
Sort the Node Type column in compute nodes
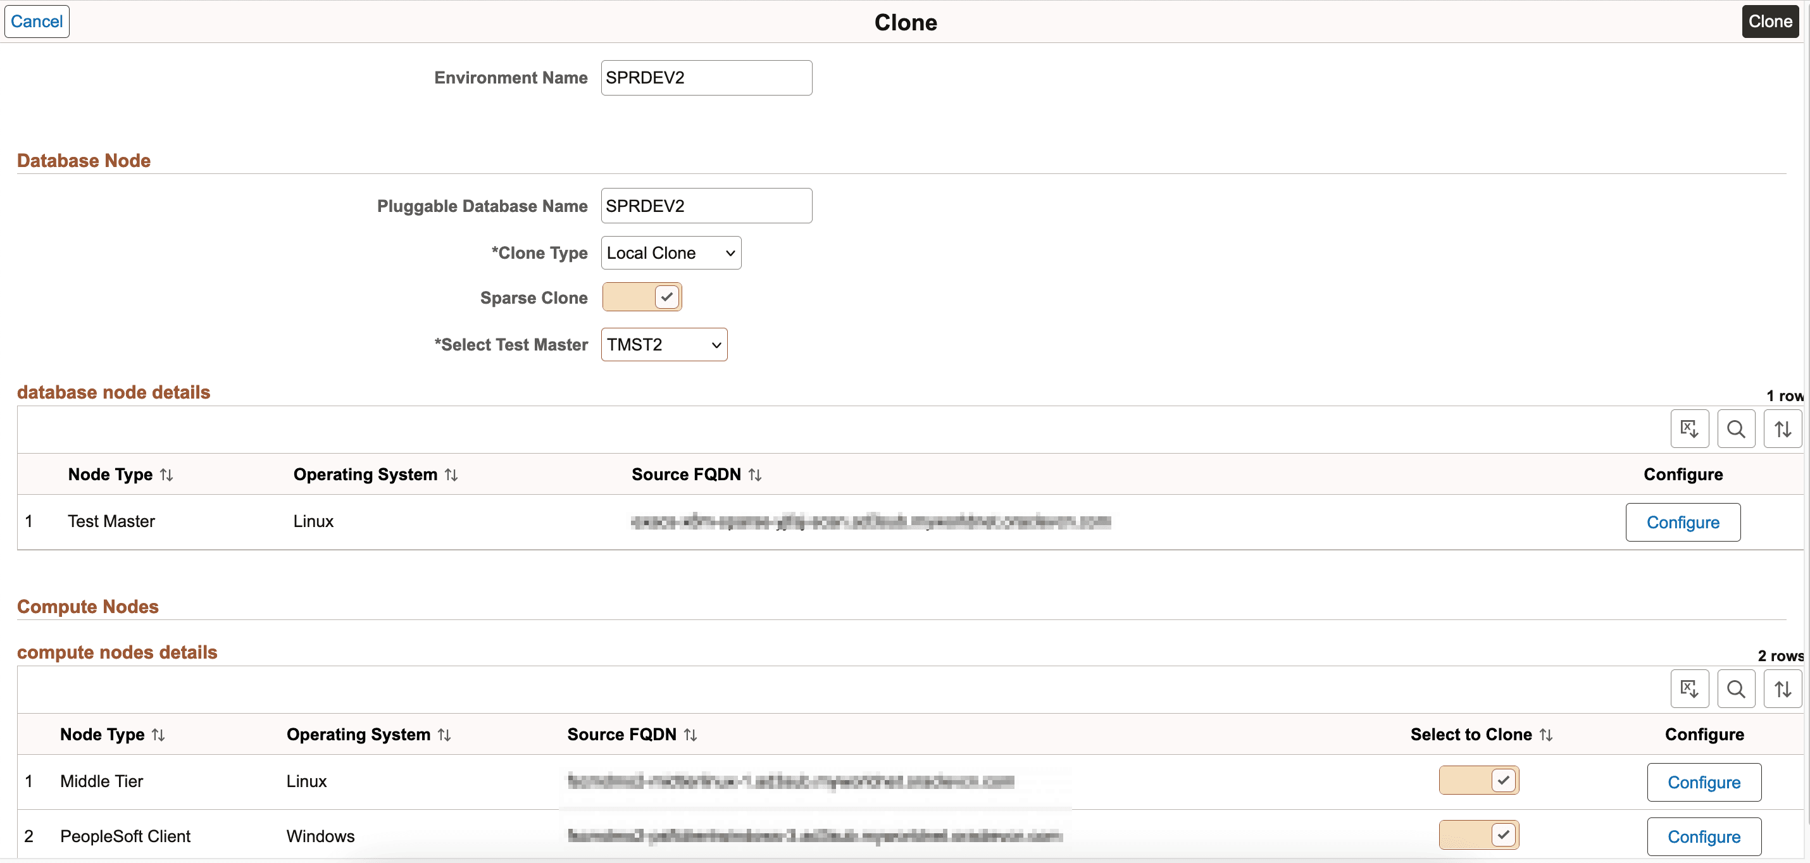click(159, 735)
